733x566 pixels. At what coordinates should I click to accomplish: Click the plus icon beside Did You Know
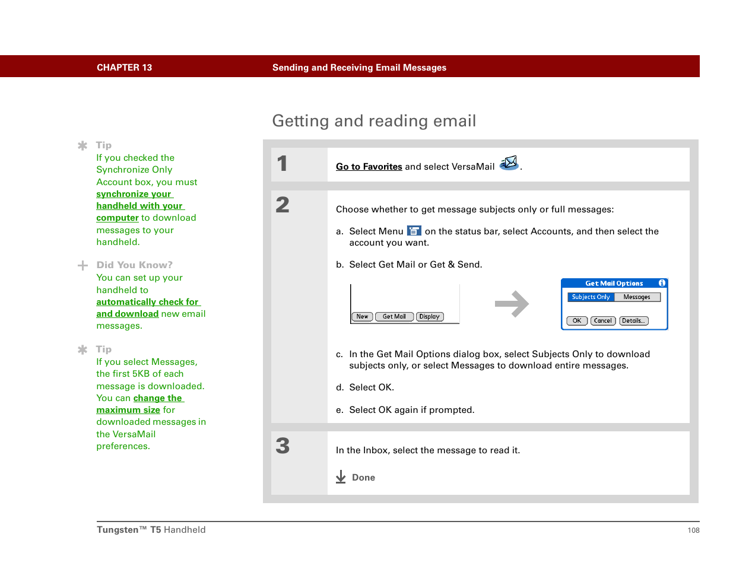coord(82,265)
